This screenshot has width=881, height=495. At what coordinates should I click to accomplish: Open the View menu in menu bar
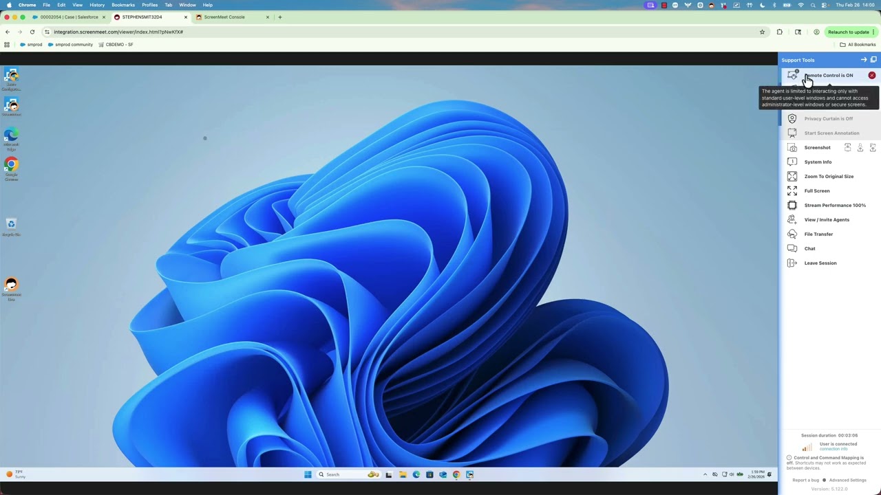click(x=77, y=5)
